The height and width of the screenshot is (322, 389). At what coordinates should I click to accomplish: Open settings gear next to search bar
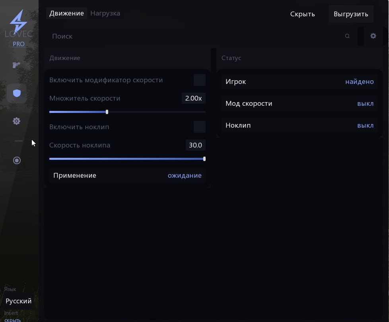pos(373,36)
